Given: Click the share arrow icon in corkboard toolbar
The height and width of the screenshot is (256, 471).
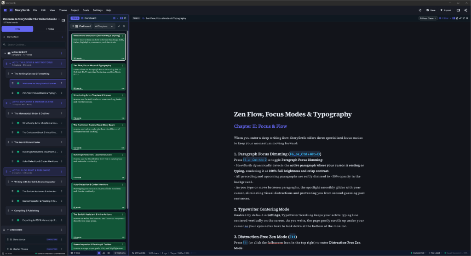Looking at the screenshot, I should (119, 26).
